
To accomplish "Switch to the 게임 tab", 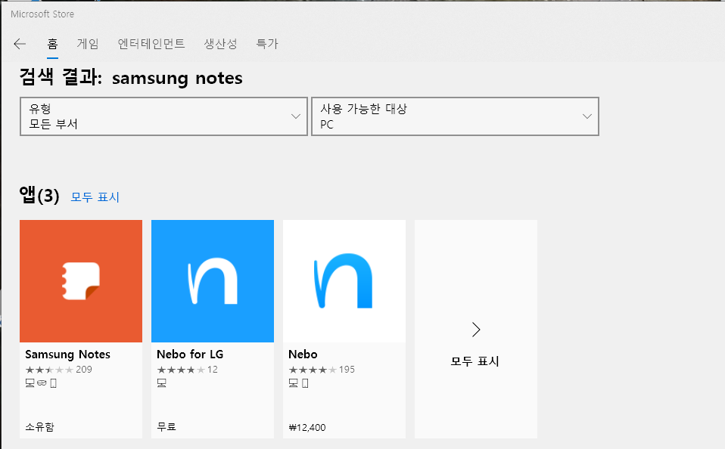I will (87, 44).
